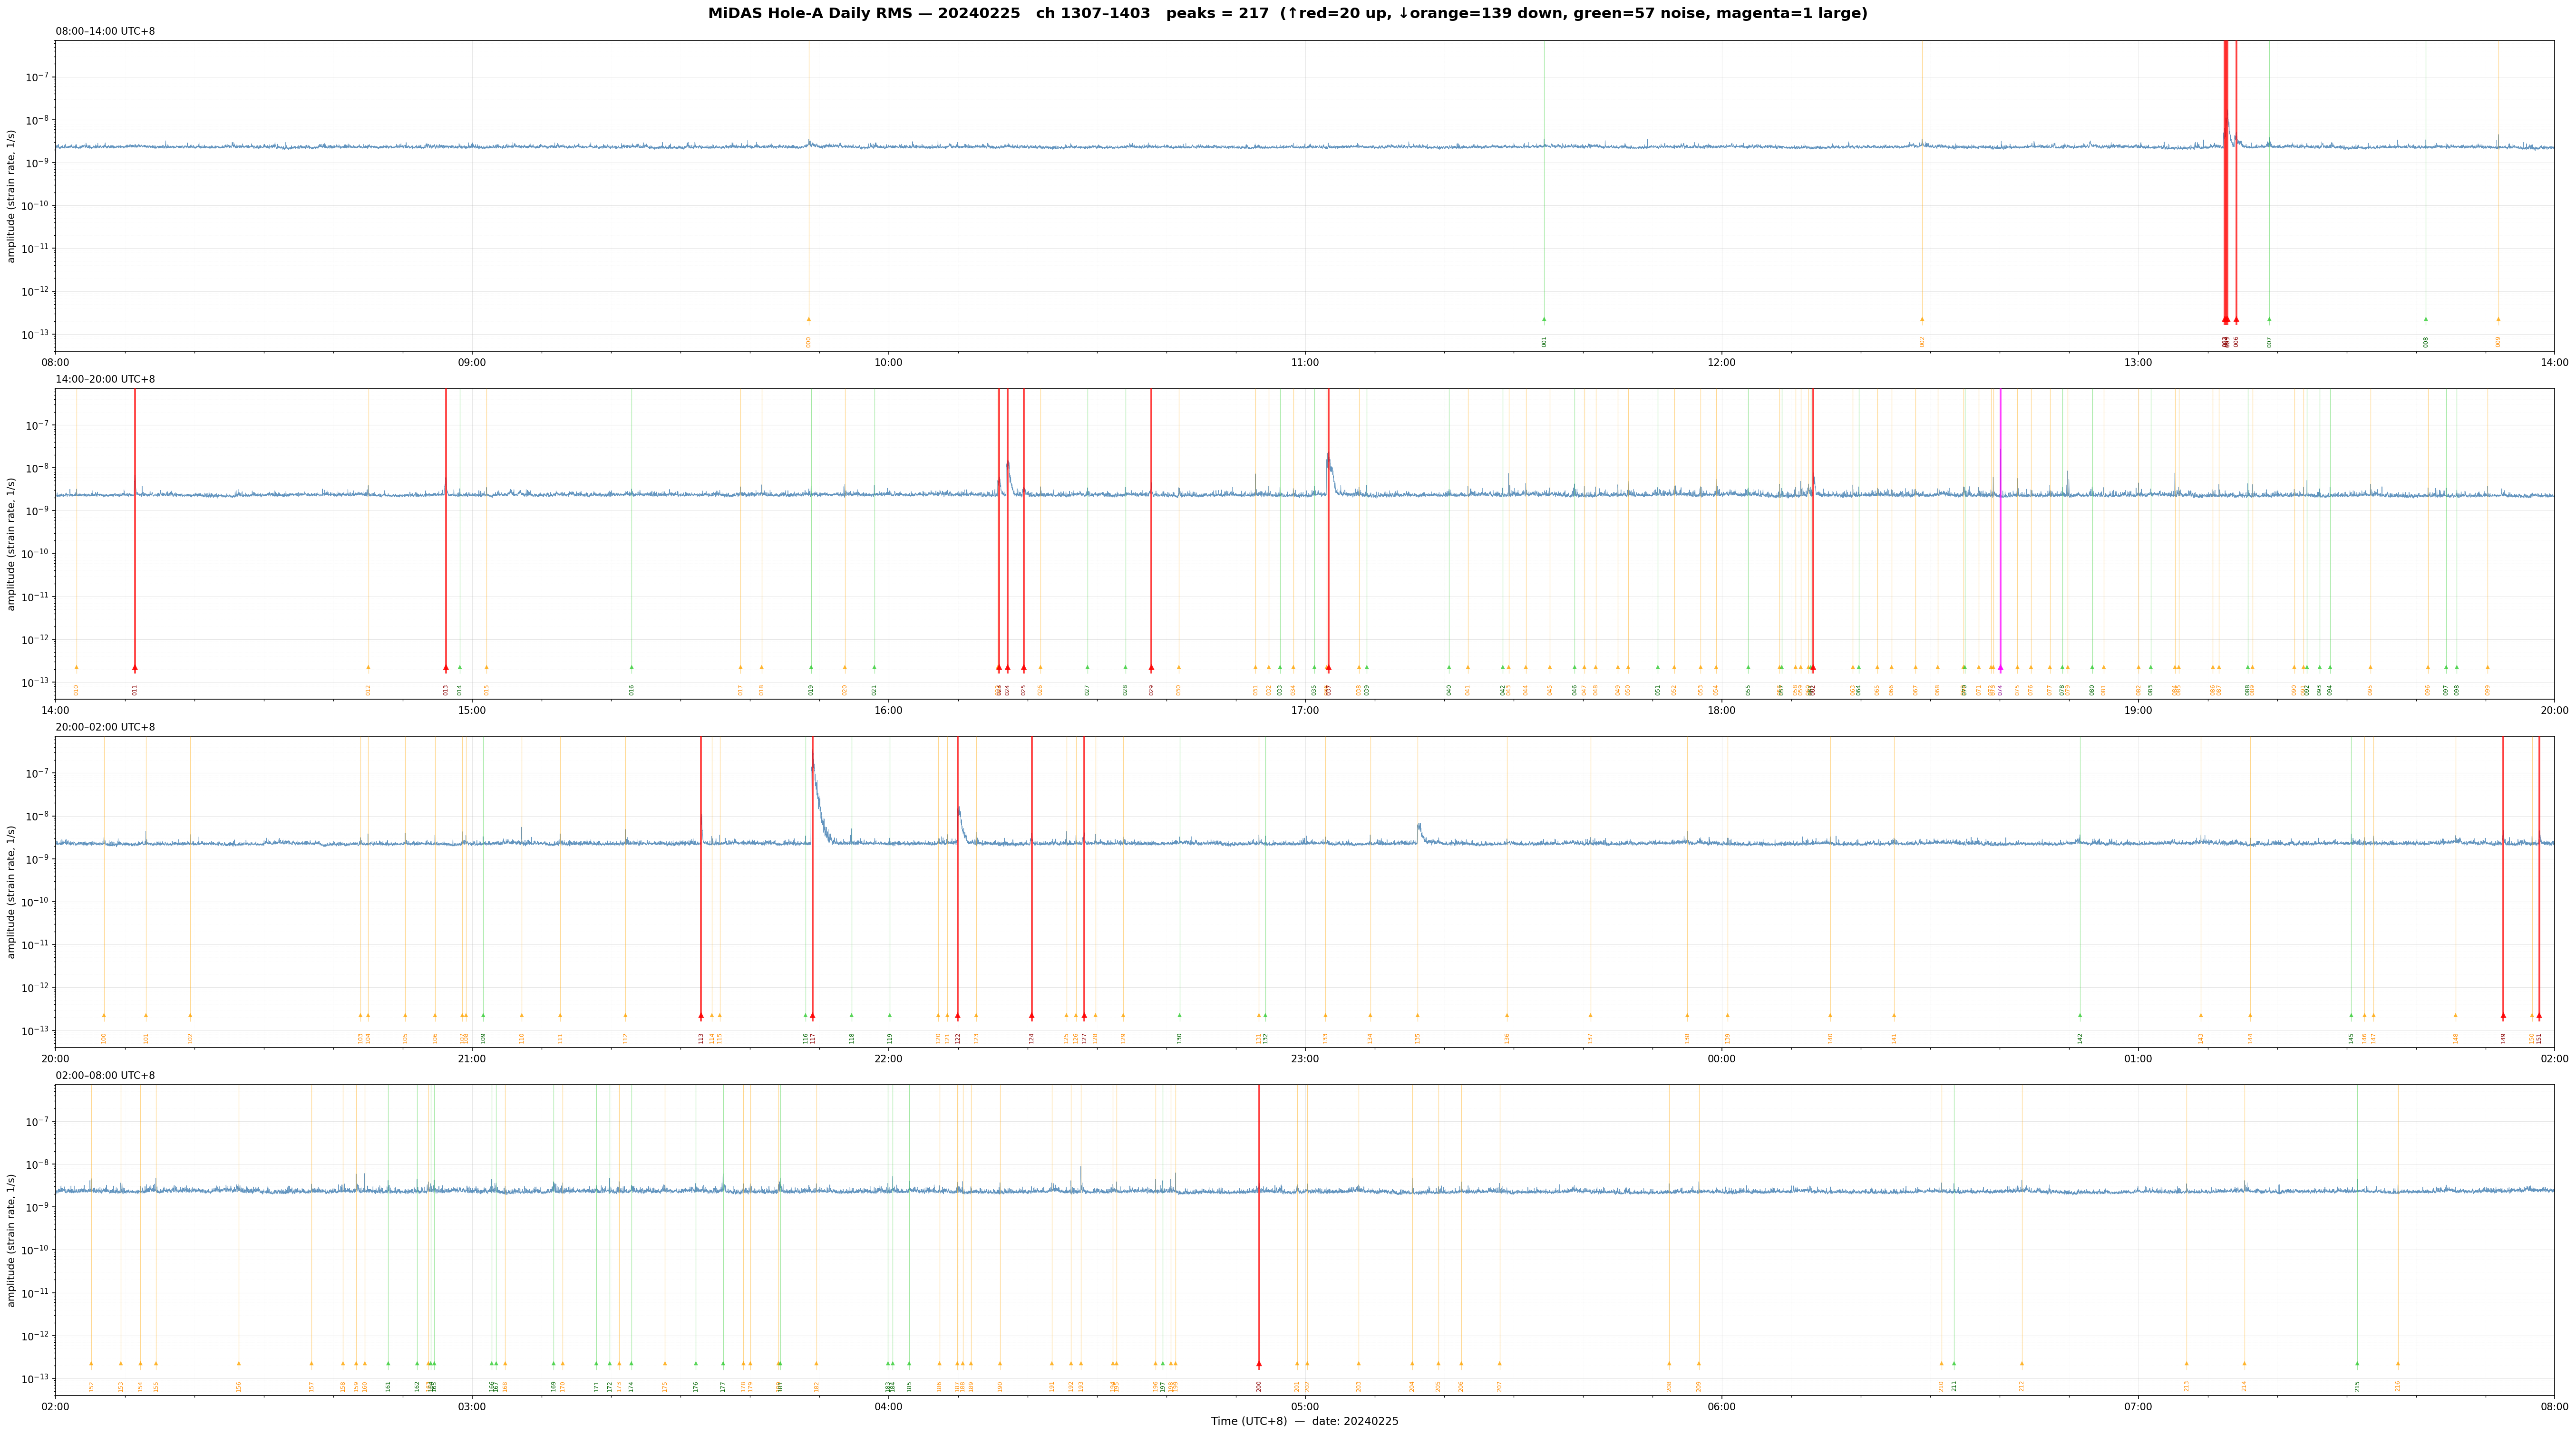2576x1434 pixels.
Task: Select red up-peak marker 124
Action: tap(1032, 1015)
